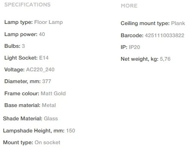Select the Matt Gold frame colour
Viewport: 187px width, 148px height.
[53, 93]
